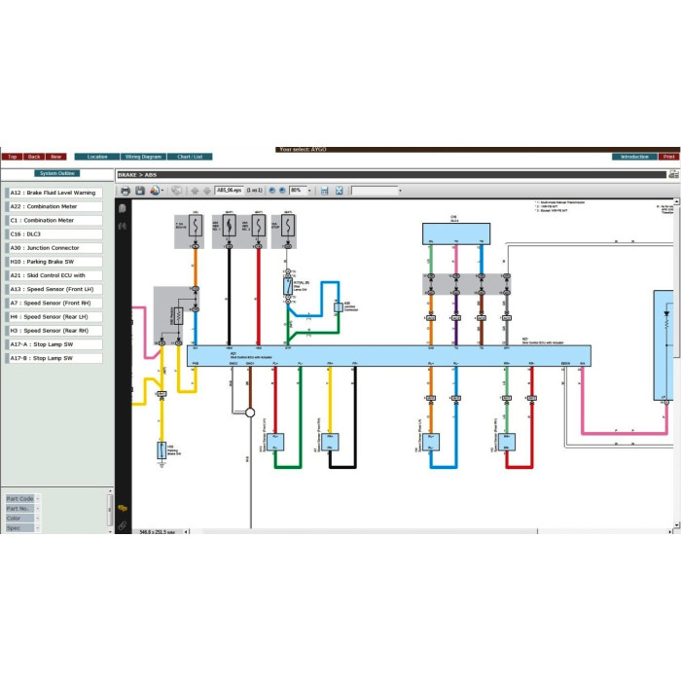
Task: Select A22 : Combination Meter
Action: 54,206
